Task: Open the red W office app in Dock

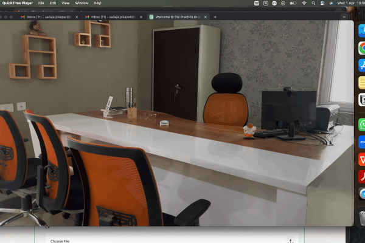Action: point(362,159)
